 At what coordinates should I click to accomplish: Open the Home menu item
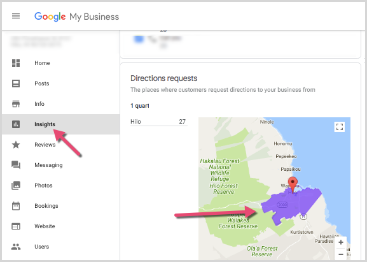[42, 63]
